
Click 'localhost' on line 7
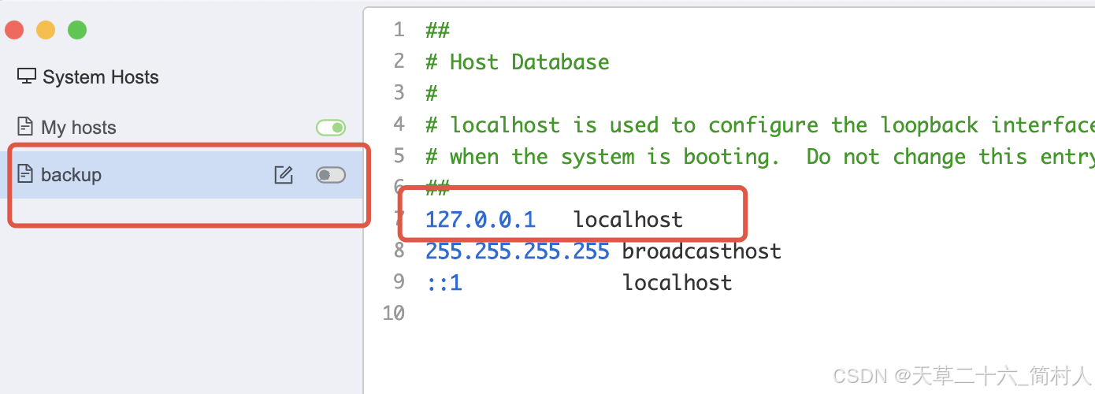[628, 219]
